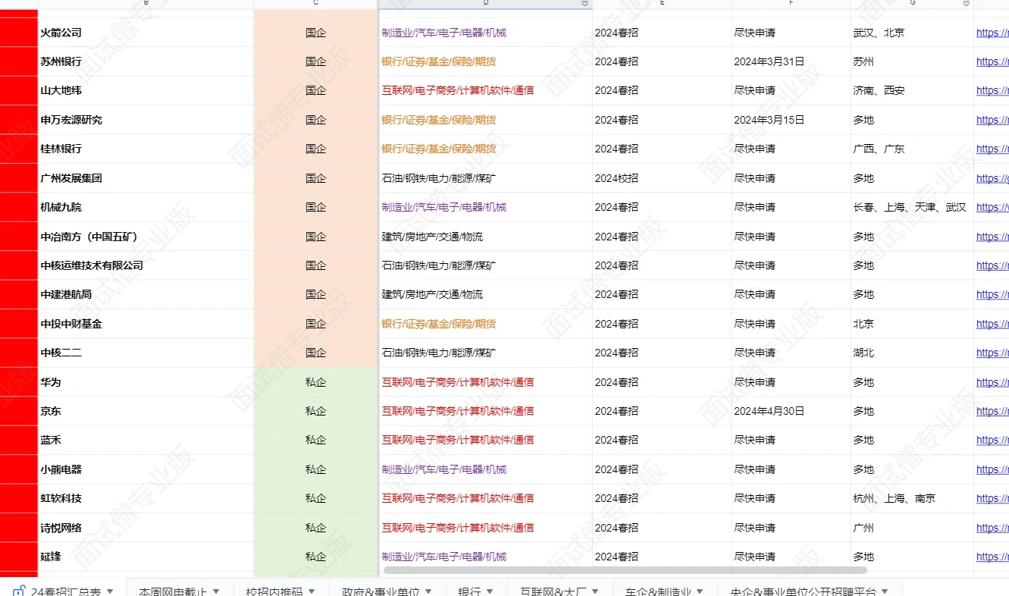Select the 2024校招 cell in 广州发展集团 row
Screen dimensions: 1009x596
662,178
